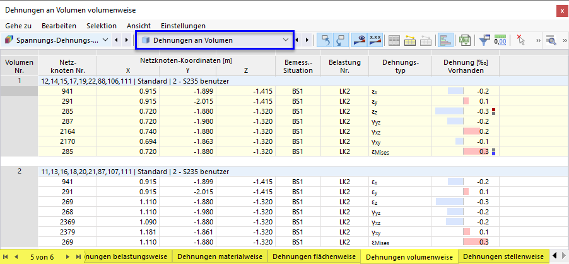Go to previous table right of Dehnungen dropdown

coord(297,40)
